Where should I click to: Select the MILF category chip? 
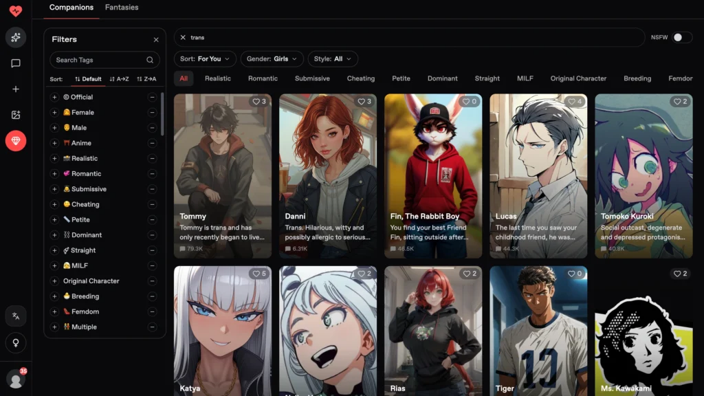525,78
